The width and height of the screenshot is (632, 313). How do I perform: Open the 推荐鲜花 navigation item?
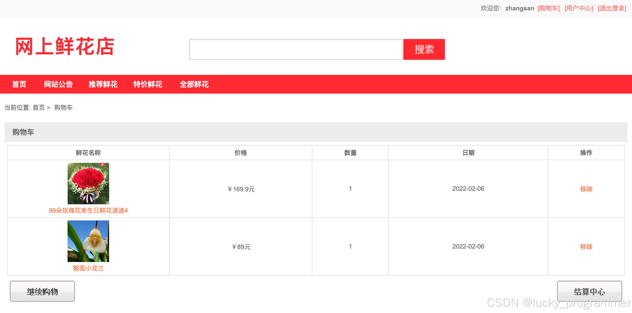(103, 84)
